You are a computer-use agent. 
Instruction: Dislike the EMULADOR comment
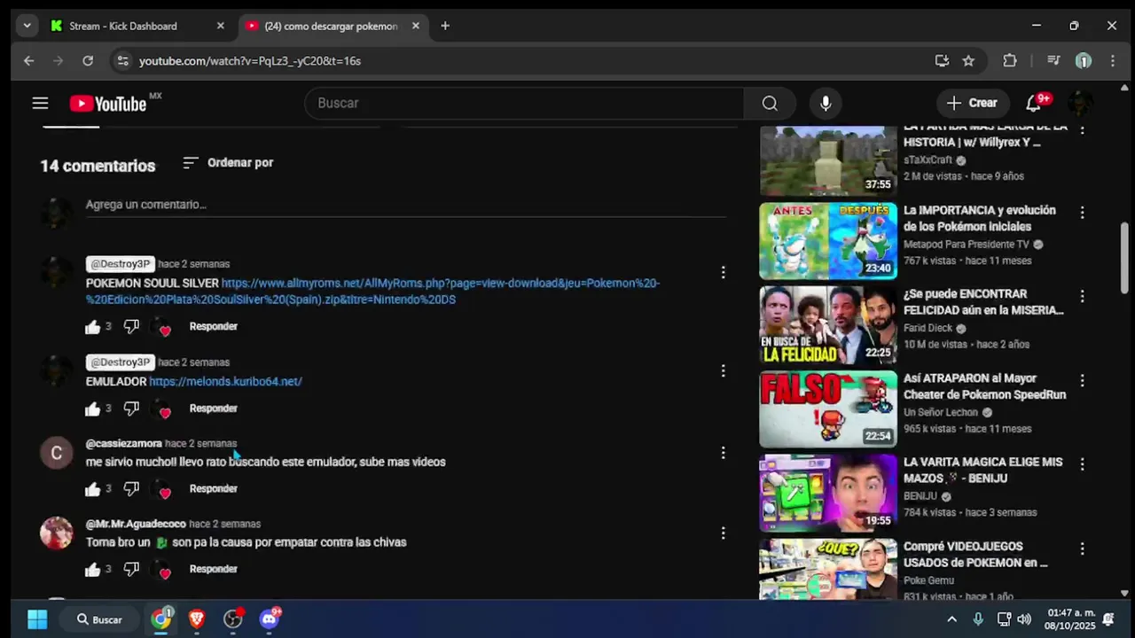coord(131,408)
